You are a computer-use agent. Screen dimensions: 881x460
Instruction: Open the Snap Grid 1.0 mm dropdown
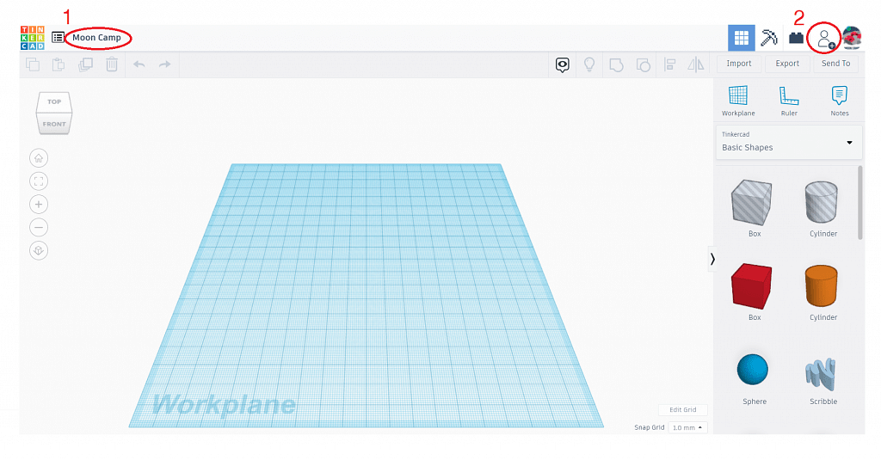(x=687, y=427)
